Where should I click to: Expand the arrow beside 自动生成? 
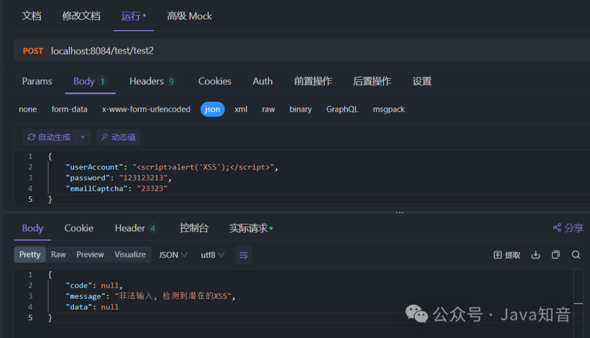(x=83, y=137)
